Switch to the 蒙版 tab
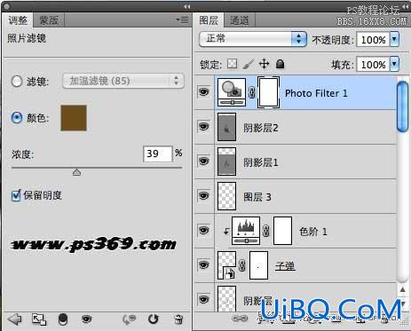The height and width of the screenshot is (331, 411). click(49, 20)
